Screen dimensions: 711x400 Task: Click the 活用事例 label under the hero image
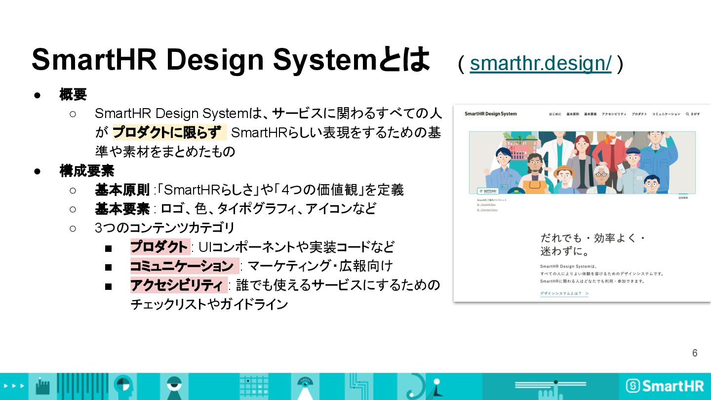click(x=683, y=198)
